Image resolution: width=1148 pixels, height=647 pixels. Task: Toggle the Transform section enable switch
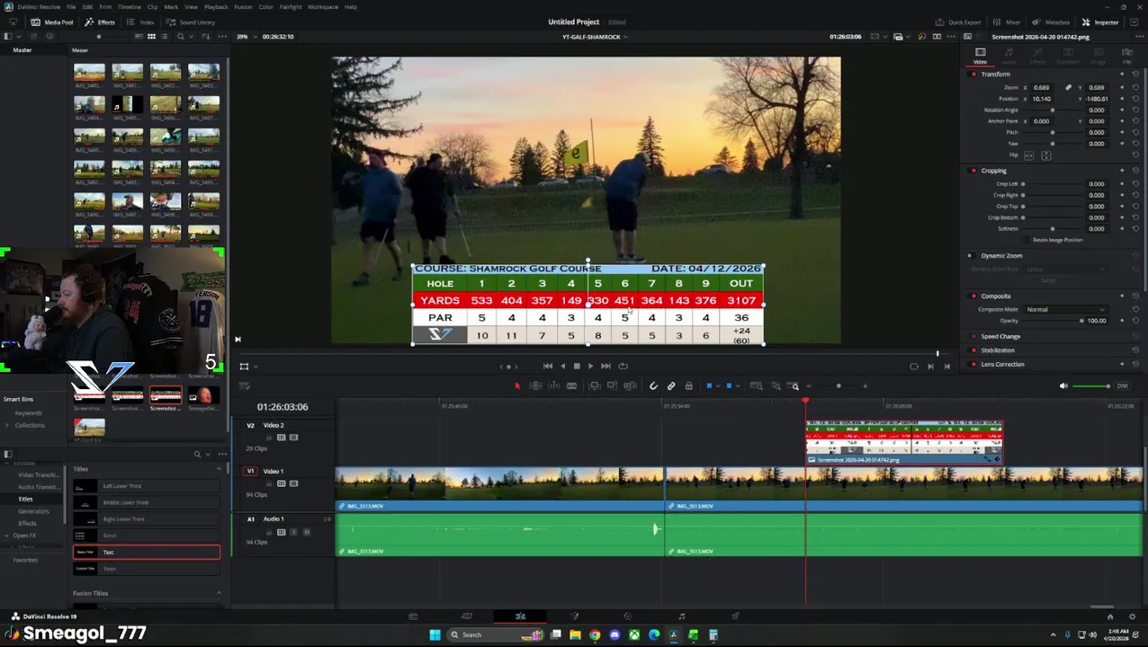pos(973,74)
